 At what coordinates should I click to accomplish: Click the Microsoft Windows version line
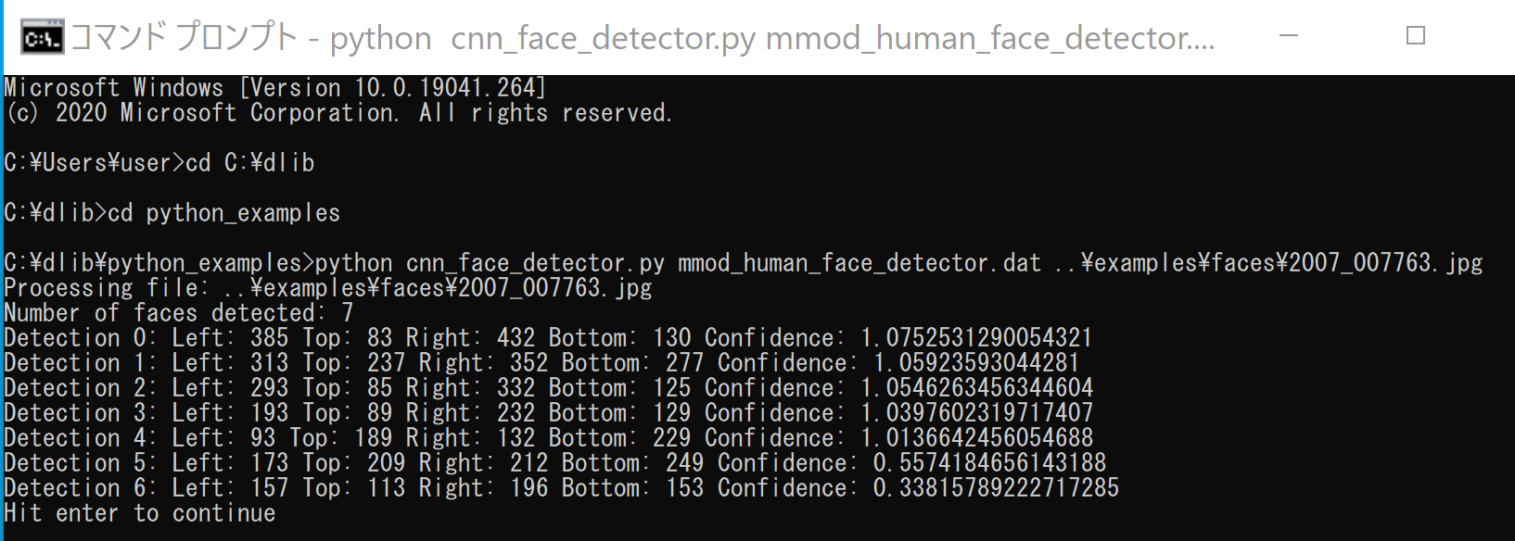(x=275, y=88)
